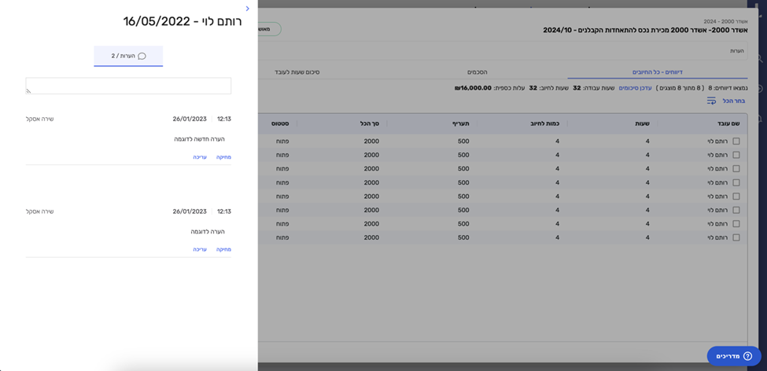Switch to the הסכמים tab
767x371 pixels.
477,72
